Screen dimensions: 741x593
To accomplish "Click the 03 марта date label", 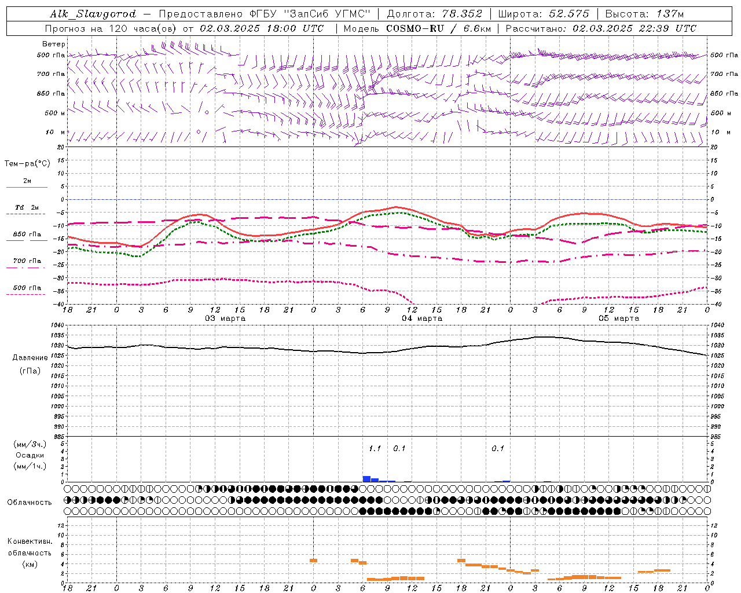I will pos(225,319).
